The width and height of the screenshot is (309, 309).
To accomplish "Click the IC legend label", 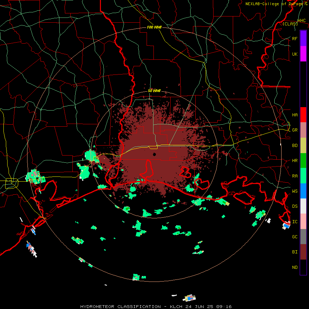I will [x=295, y=222].
